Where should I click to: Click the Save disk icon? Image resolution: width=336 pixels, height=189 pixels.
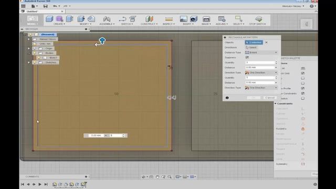(x=45, y=6)
